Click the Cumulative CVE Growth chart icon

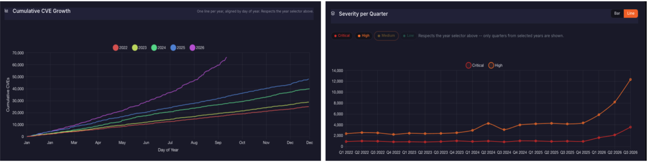point(6,11)
